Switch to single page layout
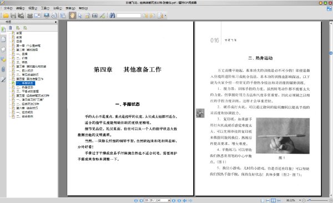Screen dimensions: 333x203 [x=263, y=200]
